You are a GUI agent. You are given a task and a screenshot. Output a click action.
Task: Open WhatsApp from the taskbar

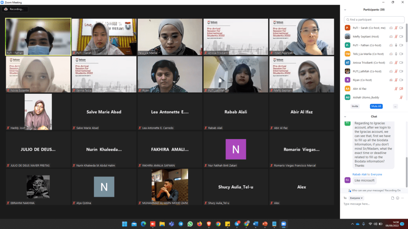[190, 224]
